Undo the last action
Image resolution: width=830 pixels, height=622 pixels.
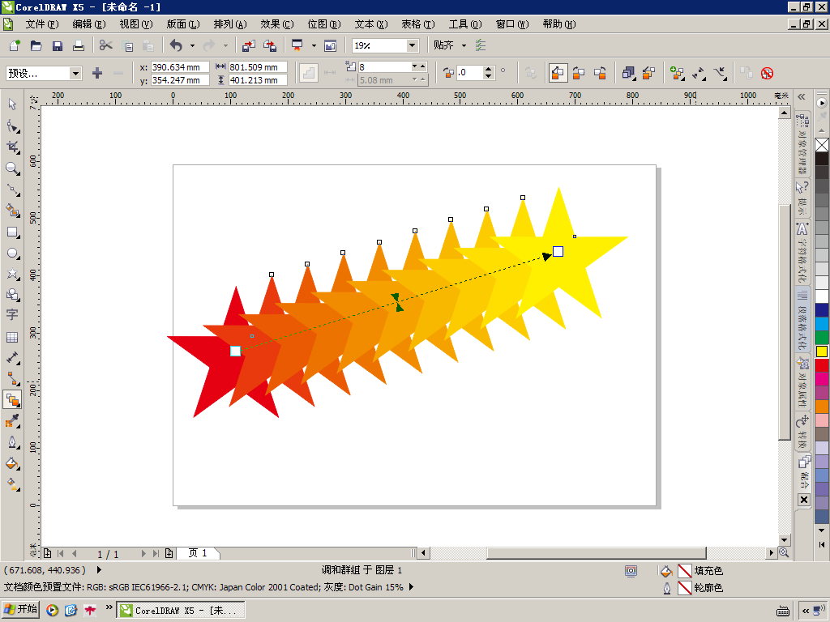176,45
